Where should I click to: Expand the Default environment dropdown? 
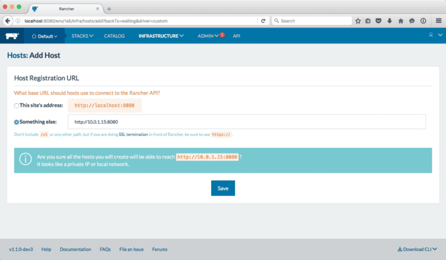tap(45, 36)
